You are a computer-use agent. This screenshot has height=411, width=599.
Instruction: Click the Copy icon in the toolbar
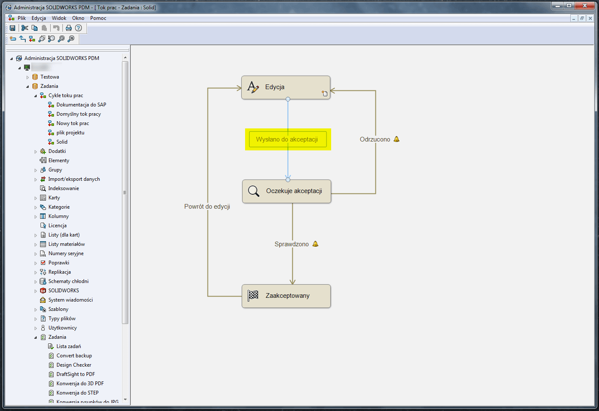point(34,28)
